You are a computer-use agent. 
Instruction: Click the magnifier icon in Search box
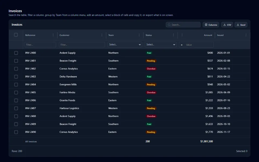(x=169, y=25)
